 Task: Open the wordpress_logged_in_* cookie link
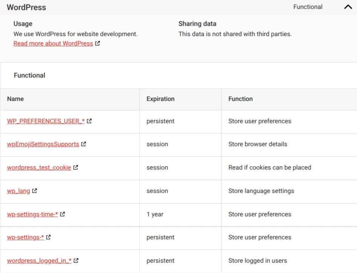39,261
